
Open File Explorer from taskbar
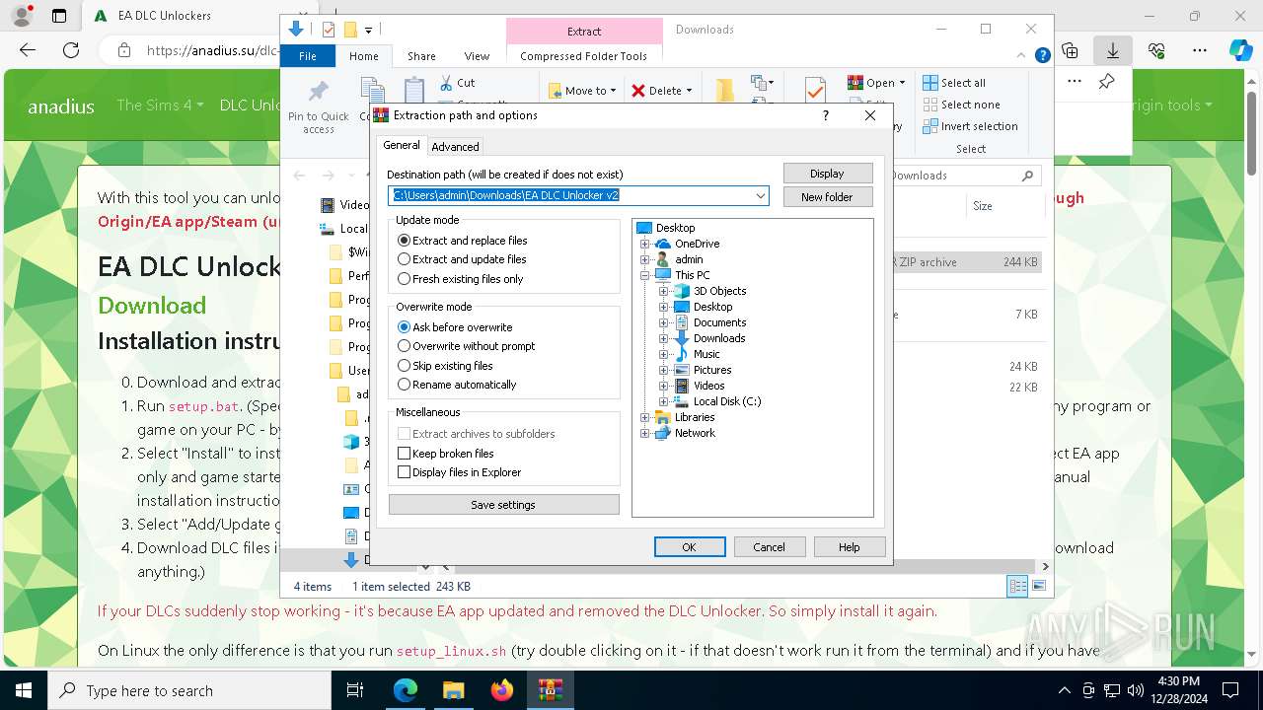pyautogui.click(x=453, y=690)
